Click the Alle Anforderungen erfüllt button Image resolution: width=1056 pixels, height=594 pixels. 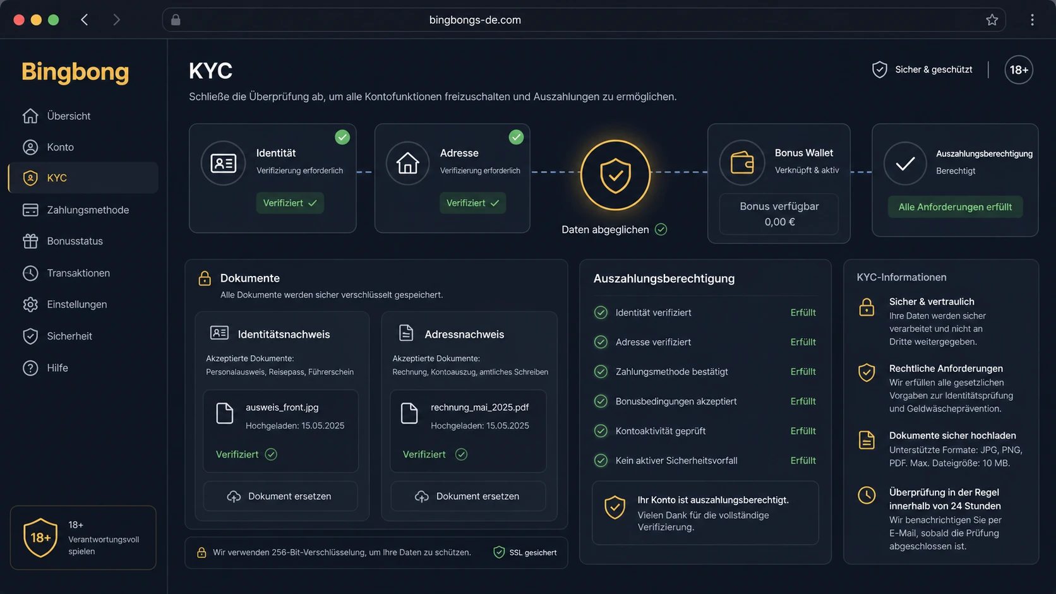(x=955, y=207)
